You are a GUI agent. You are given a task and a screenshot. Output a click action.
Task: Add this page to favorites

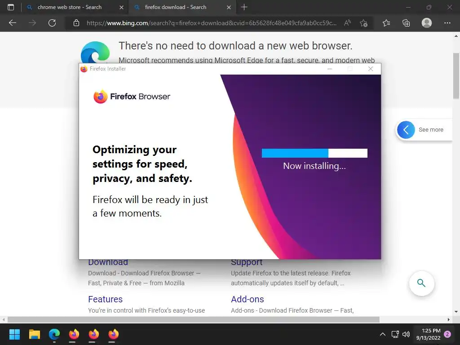[363, 23]
